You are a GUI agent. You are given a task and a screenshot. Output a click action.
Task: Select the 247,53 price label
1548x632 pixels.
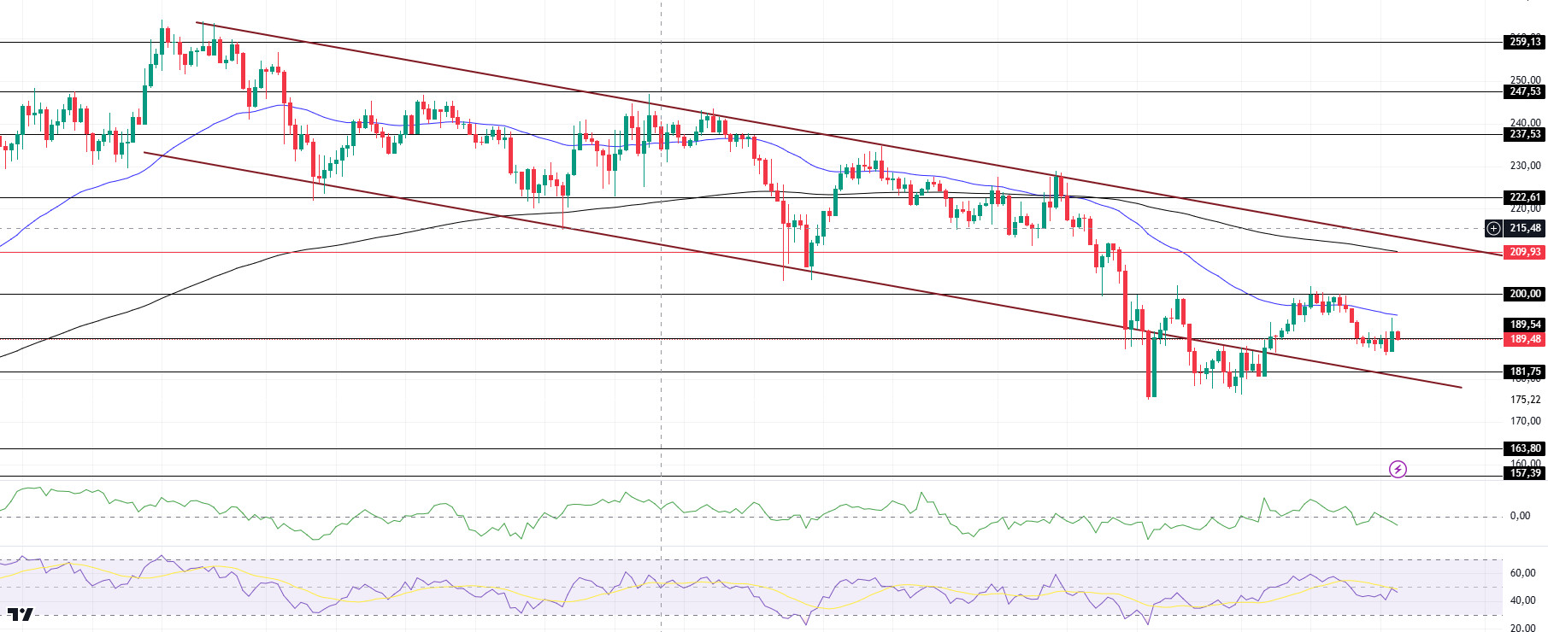pyautogui.click(x=1525, y=91)
